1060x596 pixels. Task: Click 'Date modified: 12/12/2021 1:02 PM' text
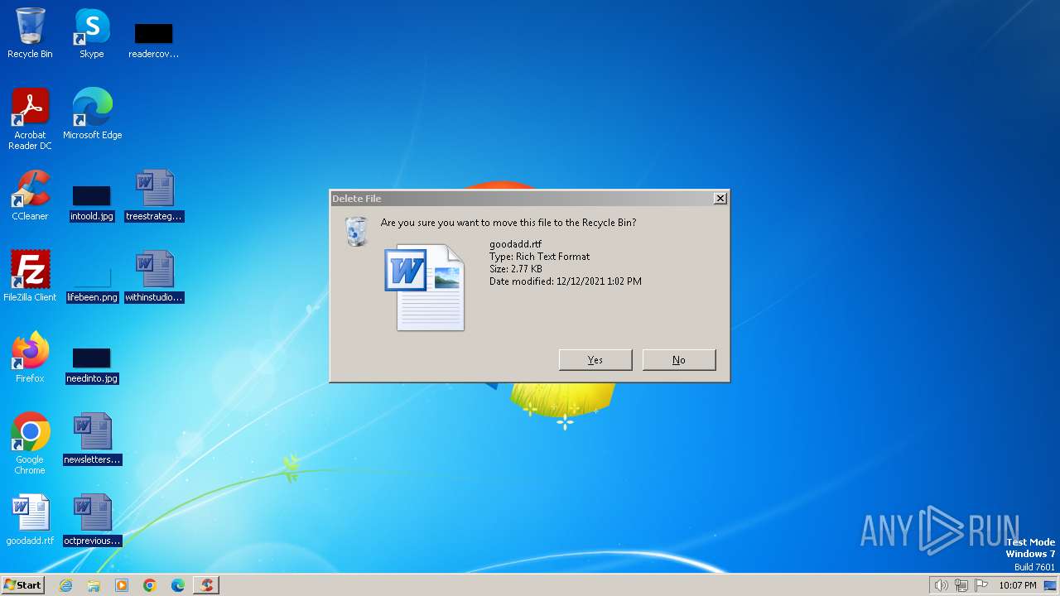(x=566, y=281)
